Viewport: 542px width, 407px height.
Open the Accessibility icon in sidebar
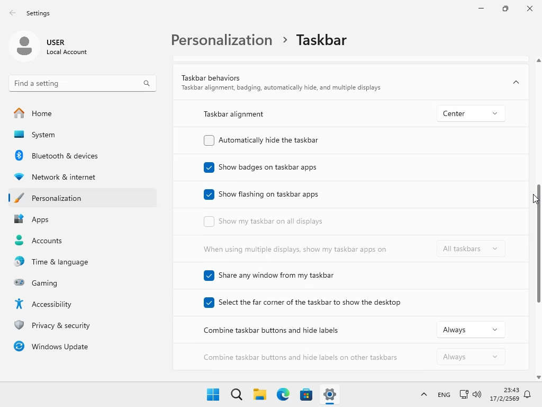pos(19,304)
